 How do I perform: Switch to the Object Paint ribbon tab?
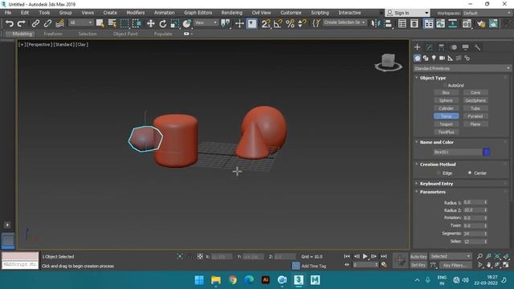tap(125, 34)
